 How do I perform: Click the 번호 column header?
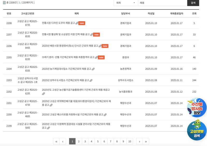click(x=9, y=13)
